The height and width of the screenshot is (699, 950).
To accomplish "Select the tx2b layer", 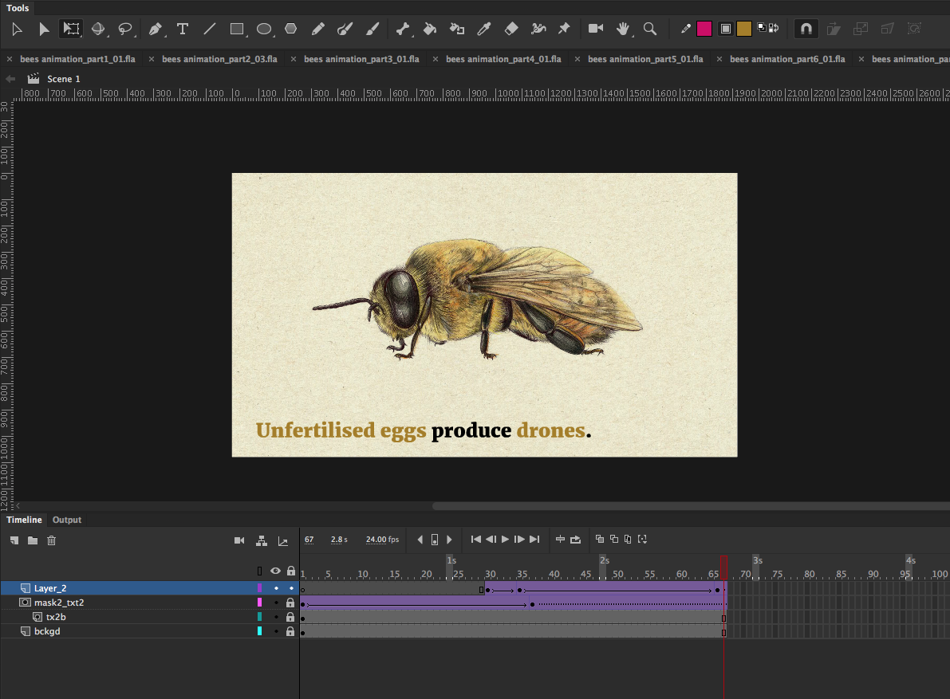I will (x=56, y=617).
